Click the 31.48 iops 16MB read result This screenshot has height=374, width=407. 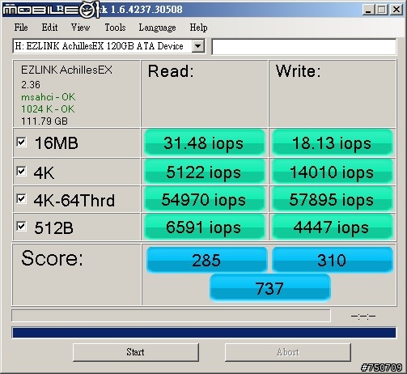[x=205, y=142]
